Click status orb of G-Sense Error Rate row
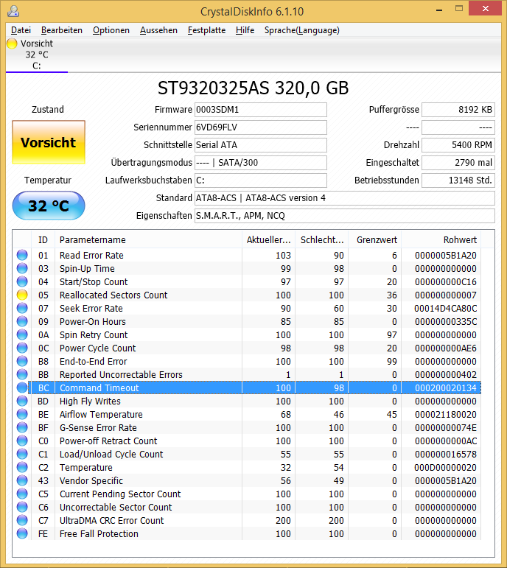Viewport: 507px width, 568px height. coord(22,427)
